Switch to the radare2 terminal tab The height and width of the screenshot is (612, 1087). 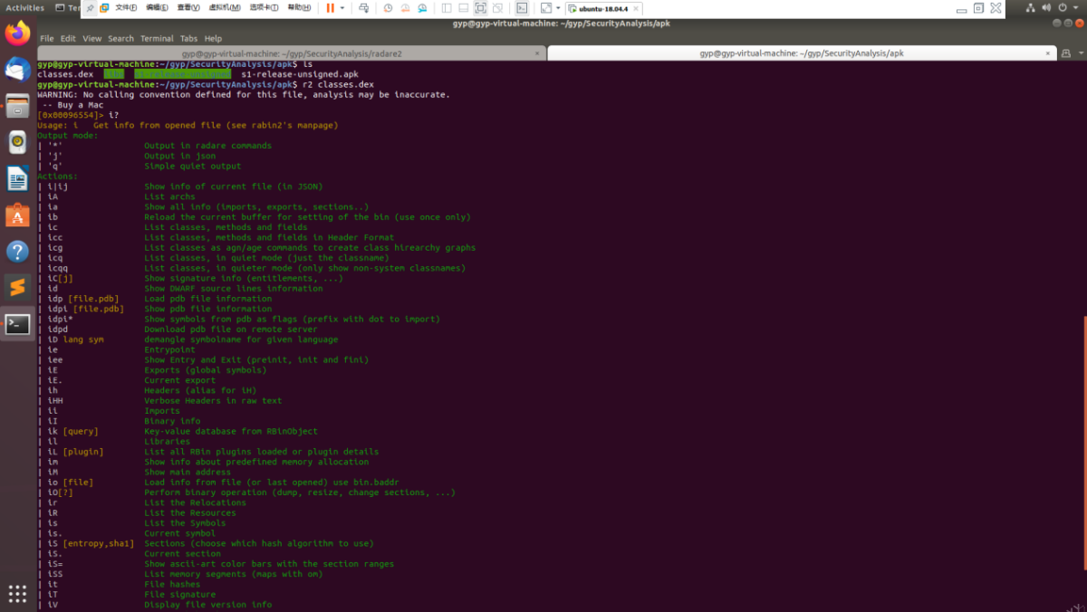(x=292, y=53)
